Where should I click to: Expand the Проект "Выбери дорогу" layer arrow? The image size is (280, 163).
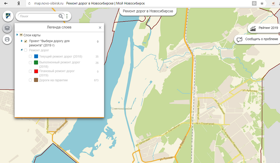[21, 41]
